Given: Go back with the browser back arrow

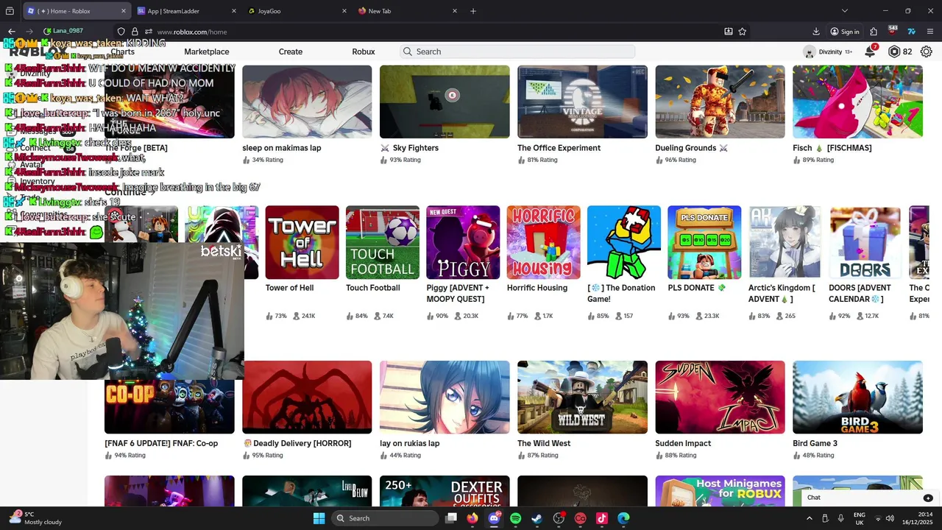Looking at the screenshot, I should (12, 32).
